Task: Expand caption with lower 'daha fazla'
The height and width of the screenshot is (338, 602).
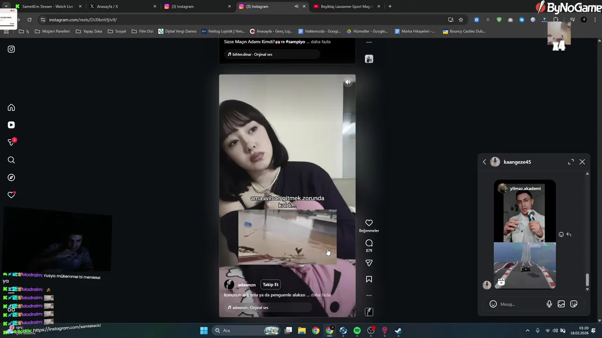Action: tap(321, 295)
